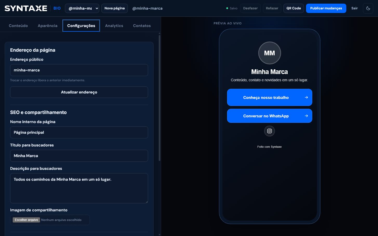378x236 pixels.
Task: Click the Syntaxe logo
Action: pyautogui.click(x=26, y=8)
